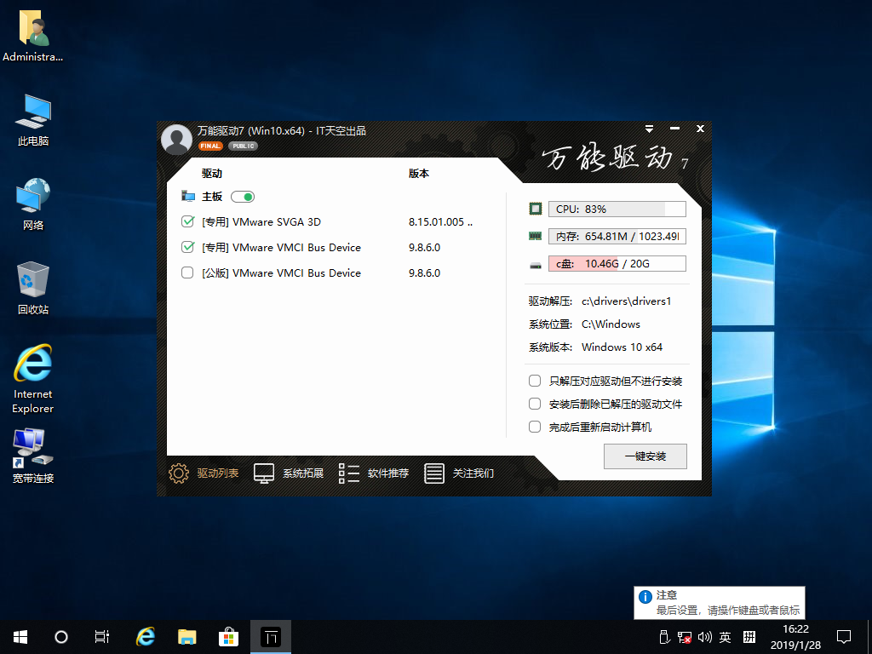872x654 pixels.
Task: Uncheck [专用] VMware VMCI Bus Device driver
Action: click(x=187, y=248)
